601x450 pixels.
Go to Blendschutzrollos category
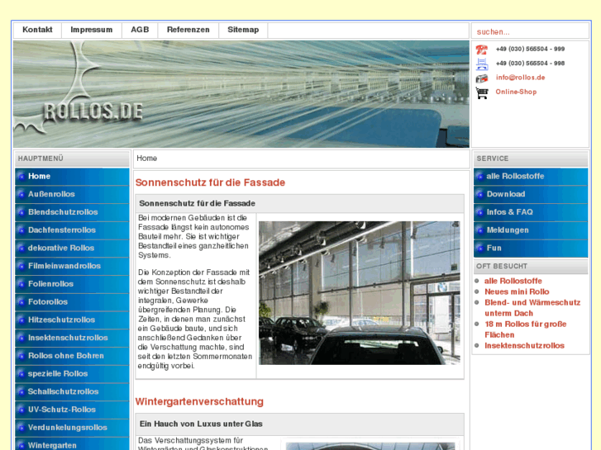click(x=72, y=212)
